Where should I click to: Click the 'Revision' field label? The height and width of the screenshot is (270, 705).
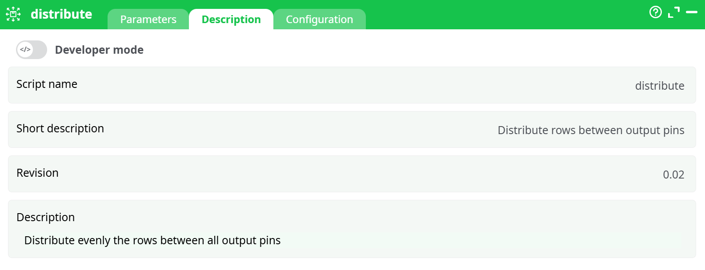pos(37,173)
